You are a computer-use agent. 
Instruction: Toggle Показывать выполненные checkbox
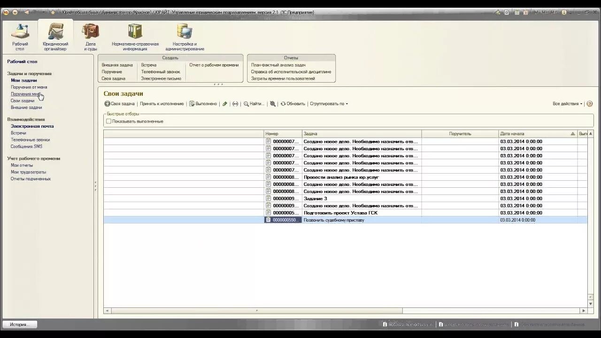tap(109, 121)
